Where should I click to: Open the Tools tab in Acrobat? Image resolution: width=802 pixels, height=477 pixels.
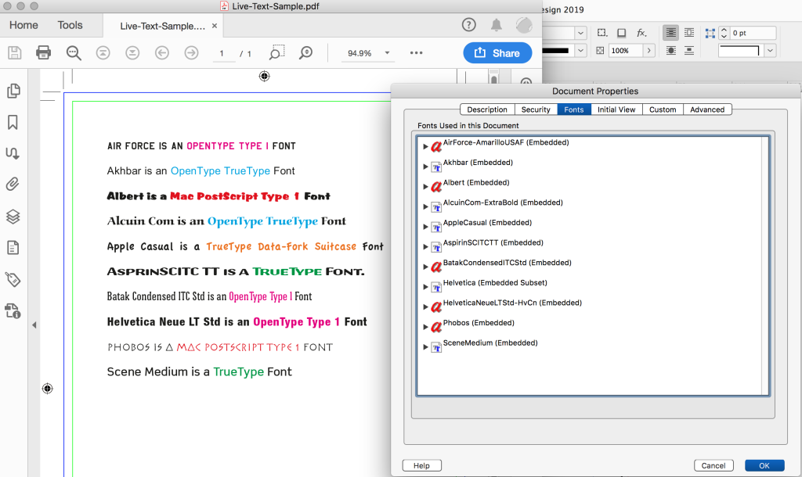(x=70, y=25)
